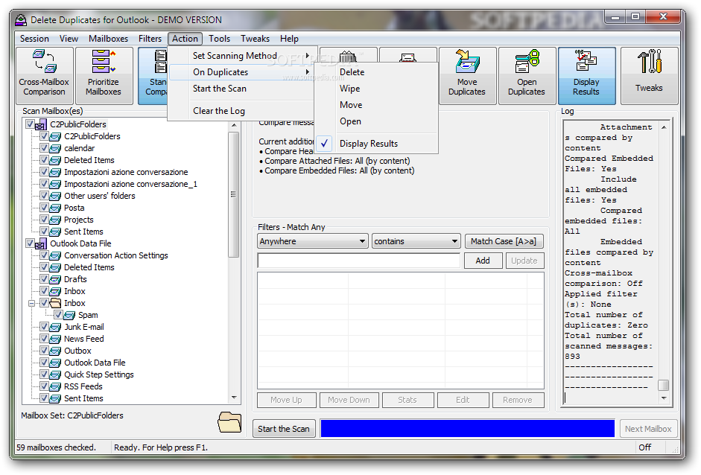Click the blue scan progress bar

[468, 429]
